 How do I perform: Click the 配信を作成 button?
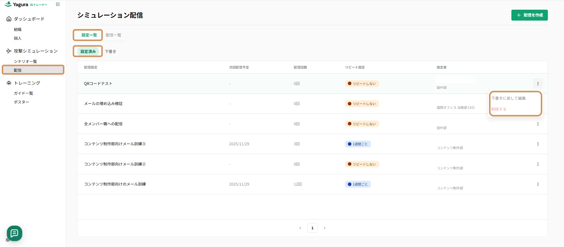(x=529, y=15)
